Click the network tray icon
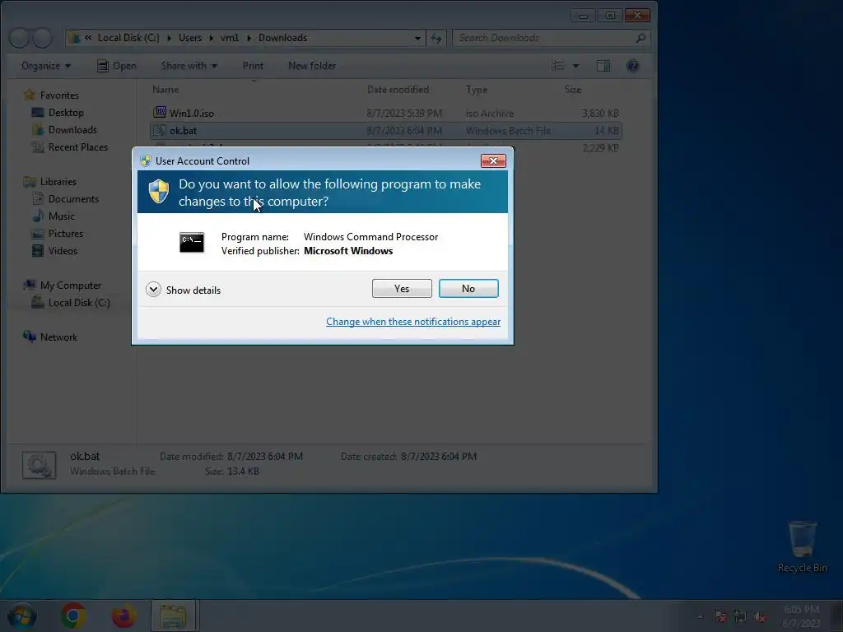Screen dimensions: 843x632 (x=740, y=616)
